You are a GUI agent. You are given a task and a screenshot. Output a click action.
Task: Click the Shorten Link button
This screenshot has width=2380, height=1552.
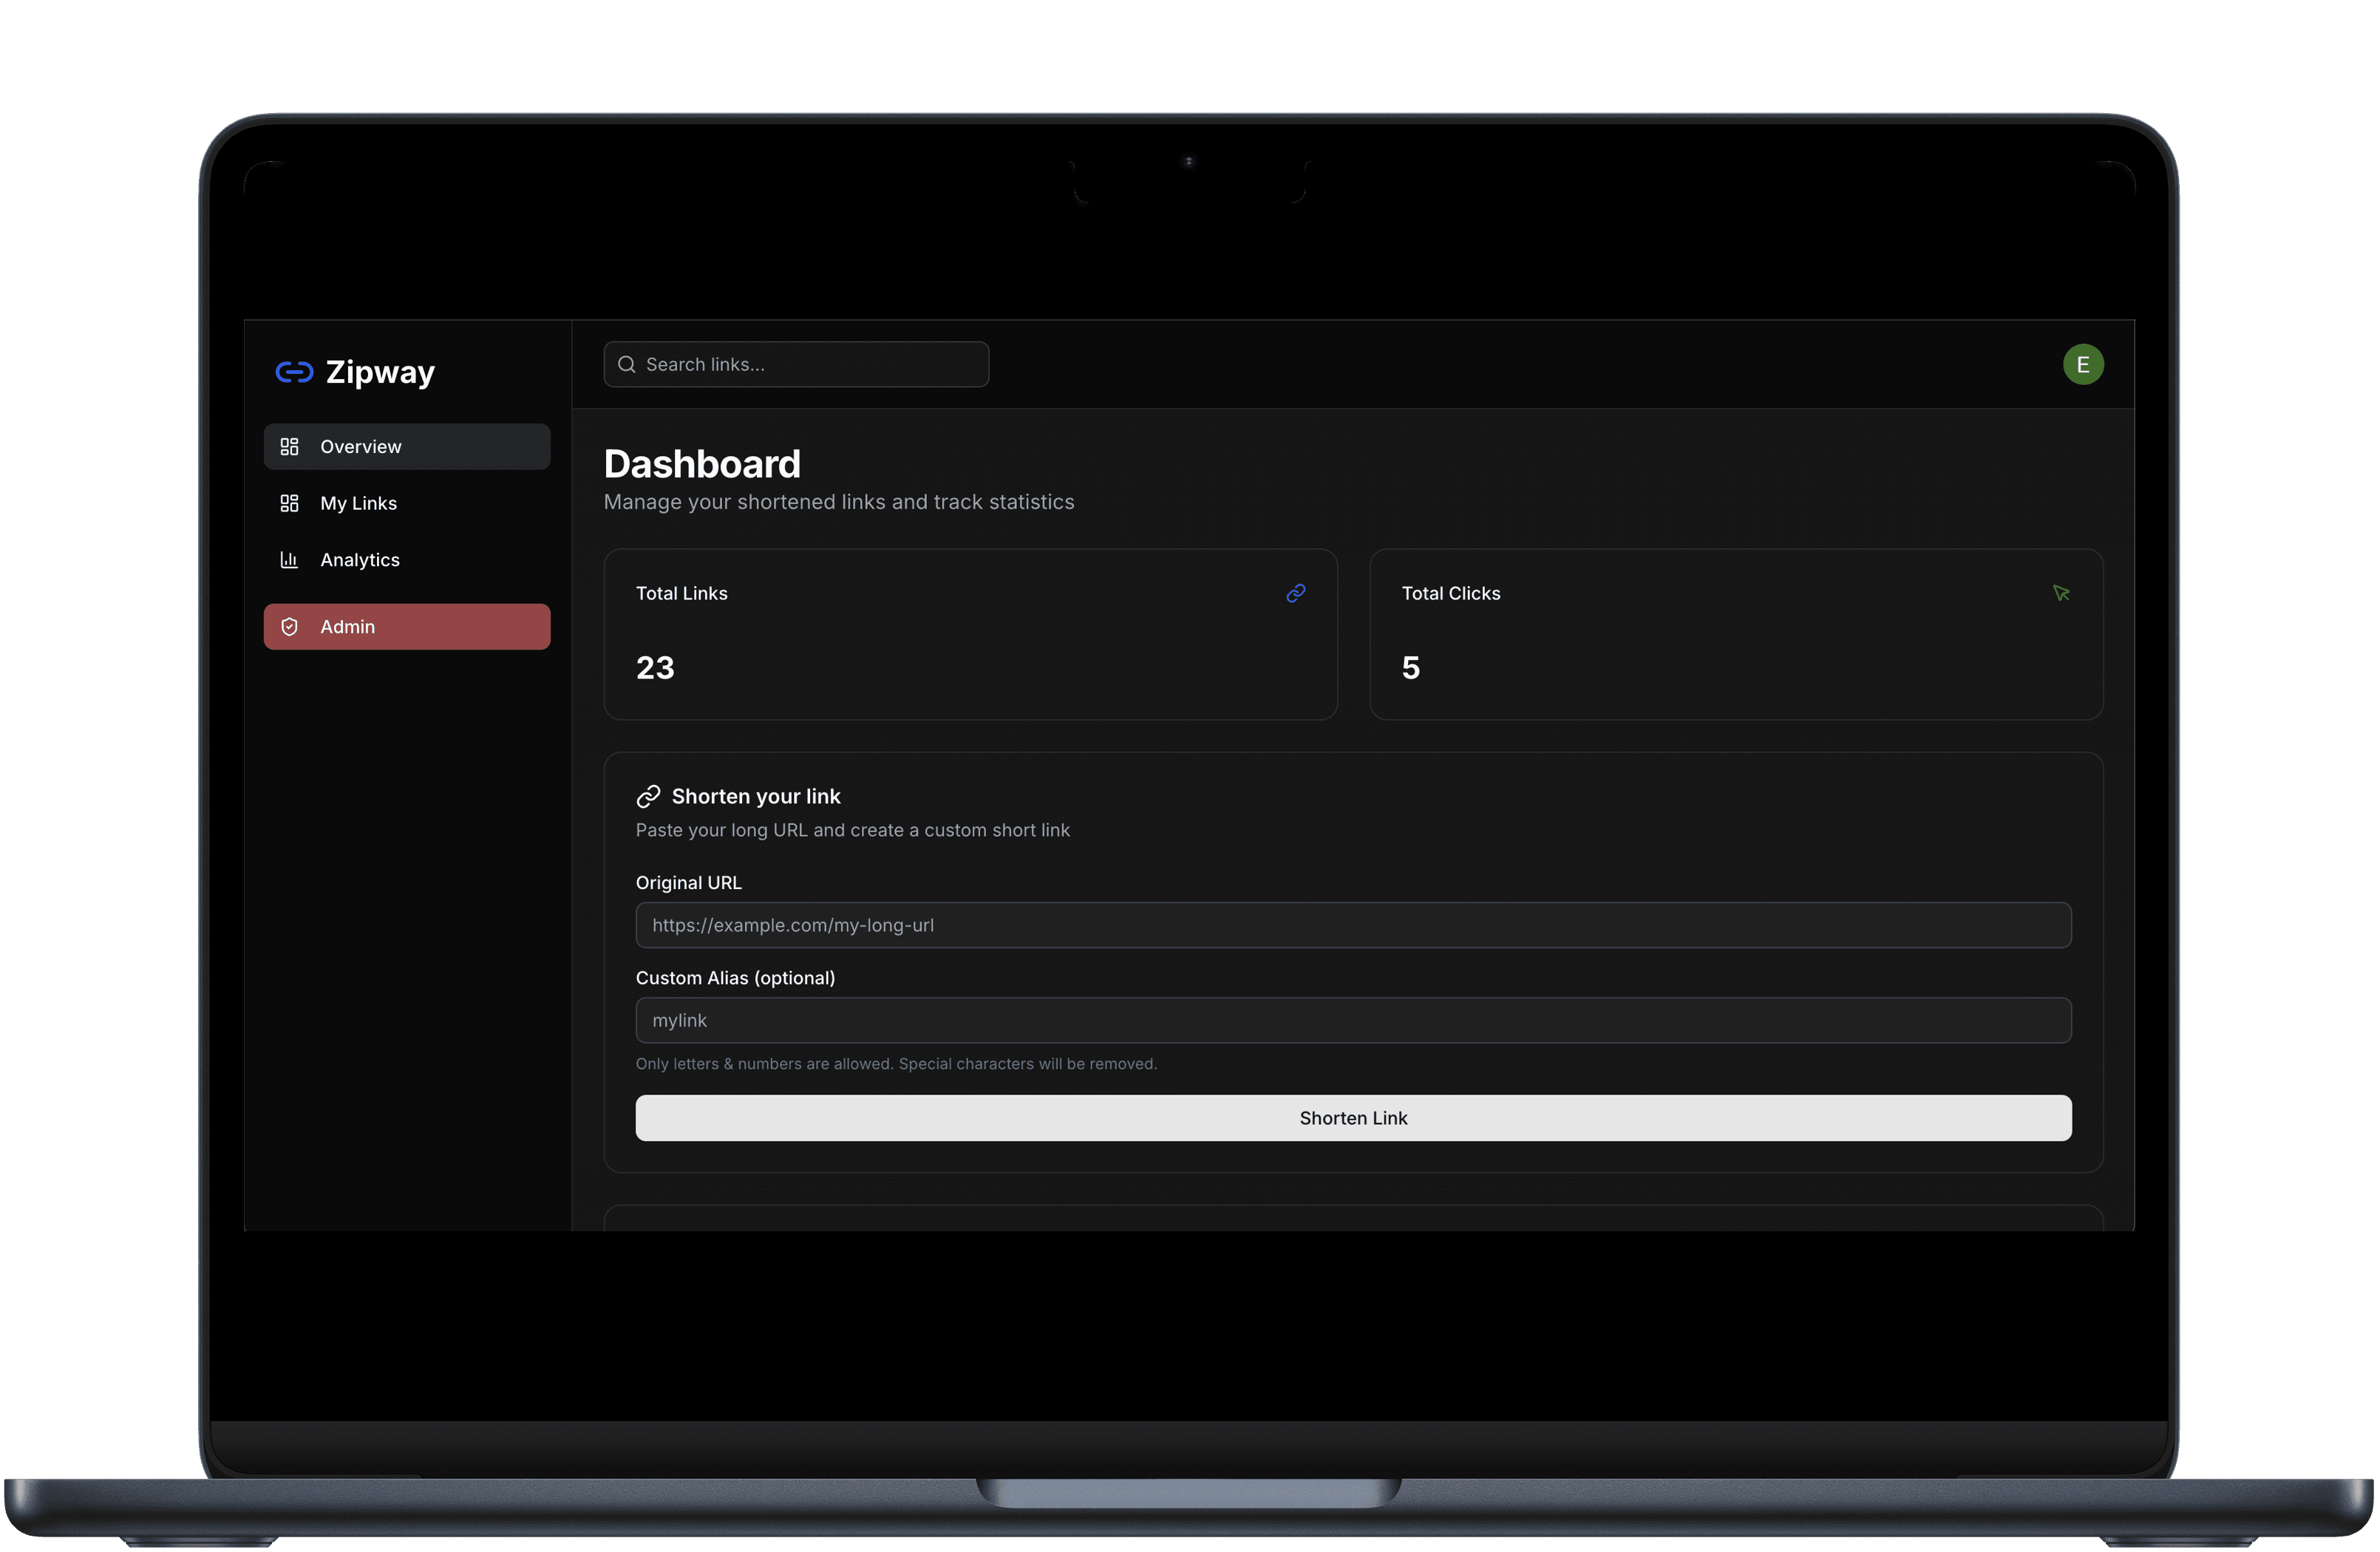click(x=1353, y=1118)
